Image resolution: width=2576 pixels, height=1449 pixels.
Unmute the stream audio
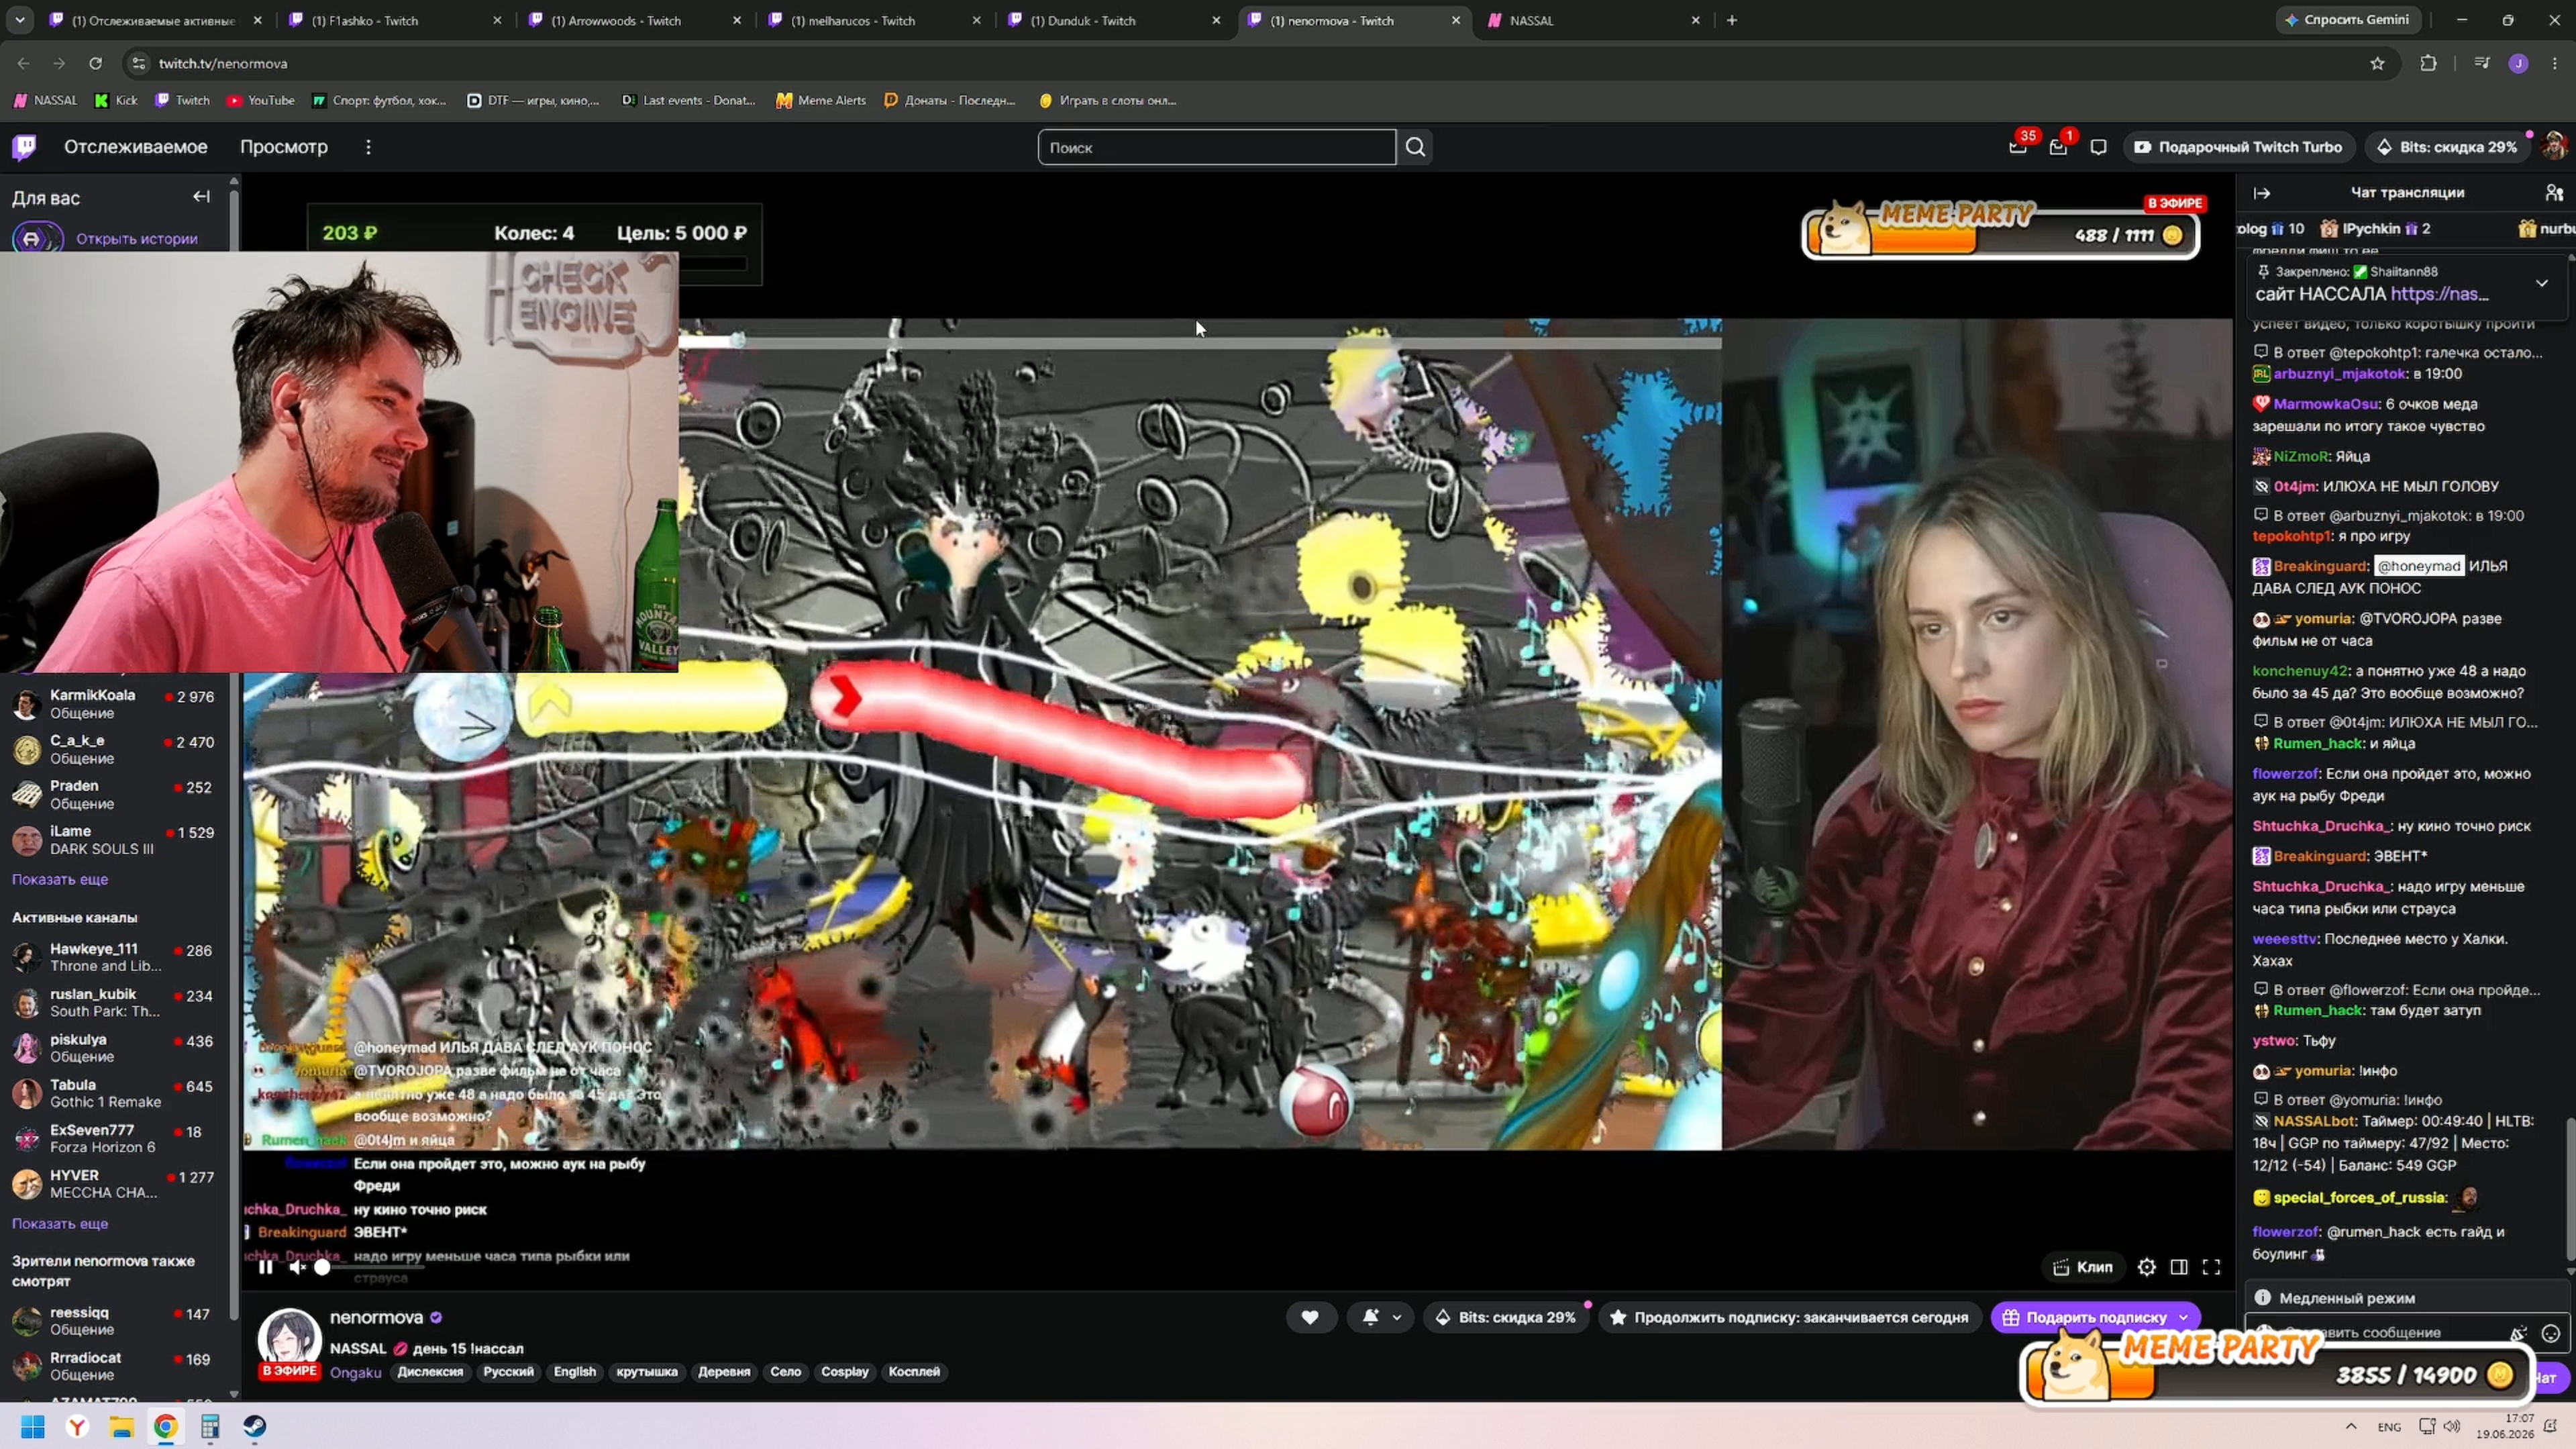(297, 1267)
